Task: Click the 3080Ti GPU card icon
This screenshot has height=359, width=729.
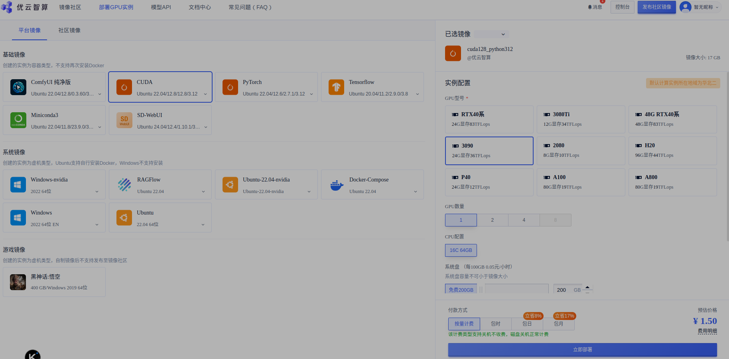Action: [547, 115]
